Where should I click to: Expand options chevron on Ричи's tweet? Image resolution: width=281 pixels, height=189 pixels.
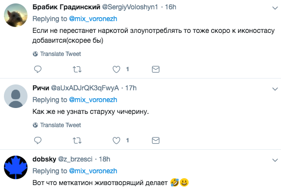(x=275, y=89)
